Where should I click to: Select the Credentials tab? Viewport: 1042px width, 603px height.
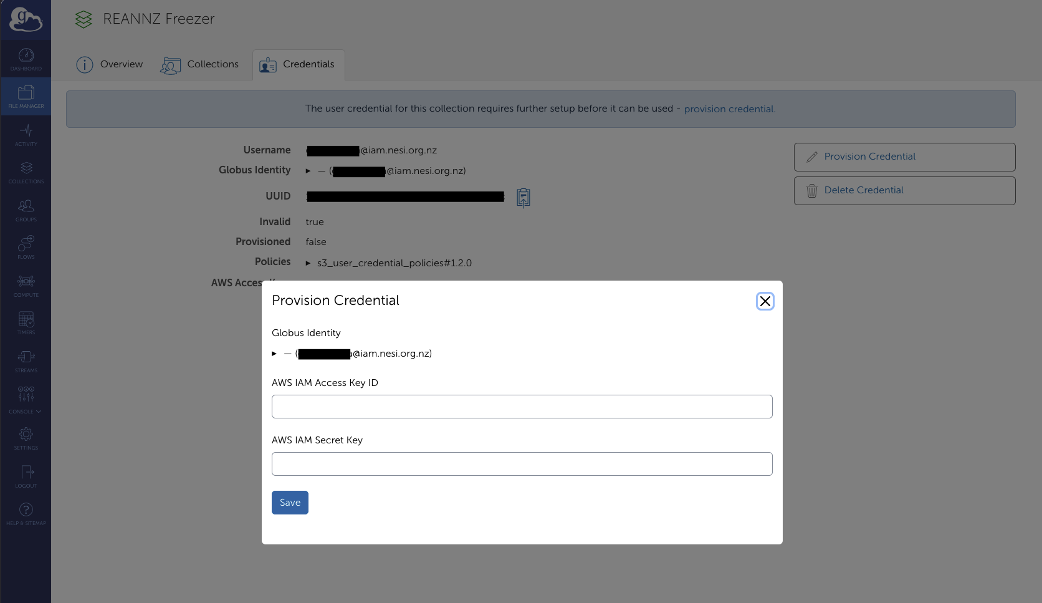pyautogui.click(x=298, y=64)
